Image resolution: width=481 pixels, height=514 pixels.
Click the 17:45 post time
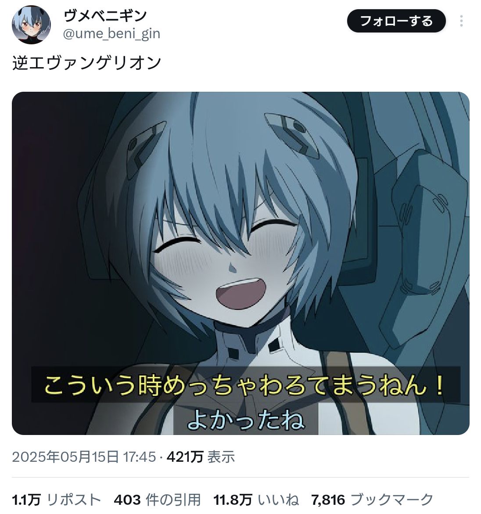pos(139,456)
